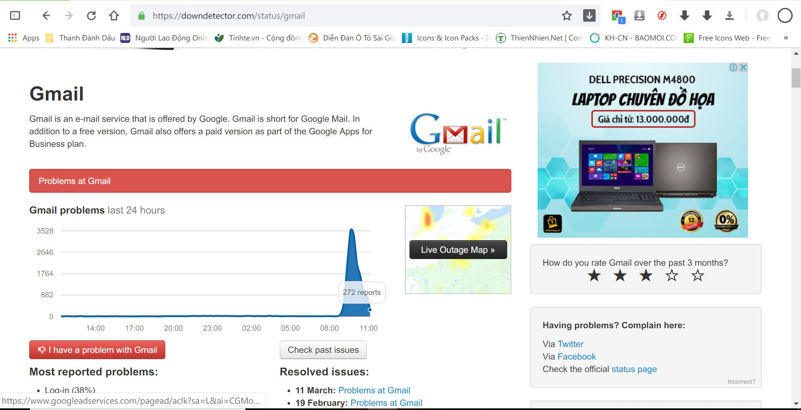Screen dimensions: 801x410
Task: Click the browser back arrow
Action: click(46, 16)
